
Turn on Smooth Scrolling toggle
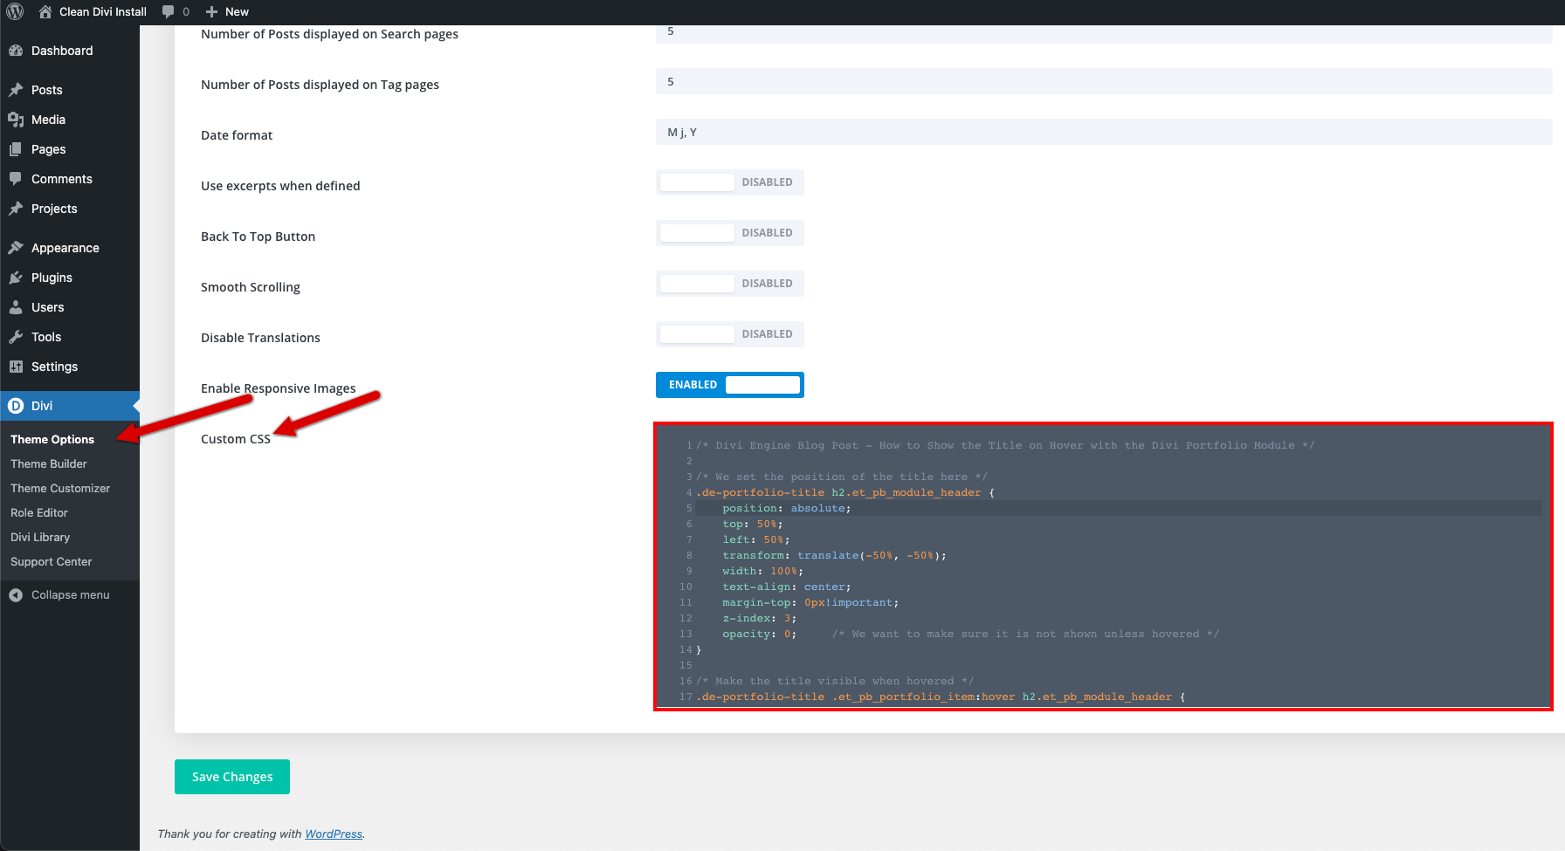click(729, 284)
